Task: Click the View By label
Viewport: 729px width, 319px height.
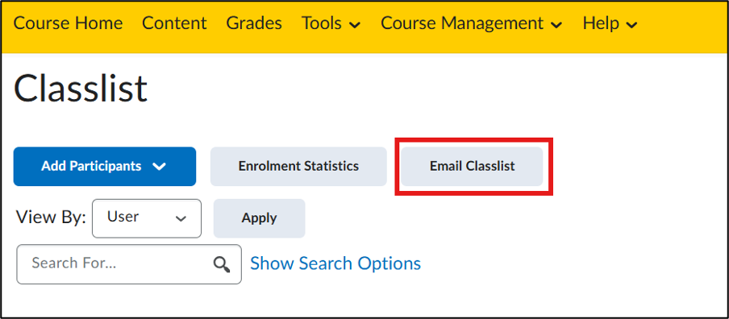Action: coord(51,217)
